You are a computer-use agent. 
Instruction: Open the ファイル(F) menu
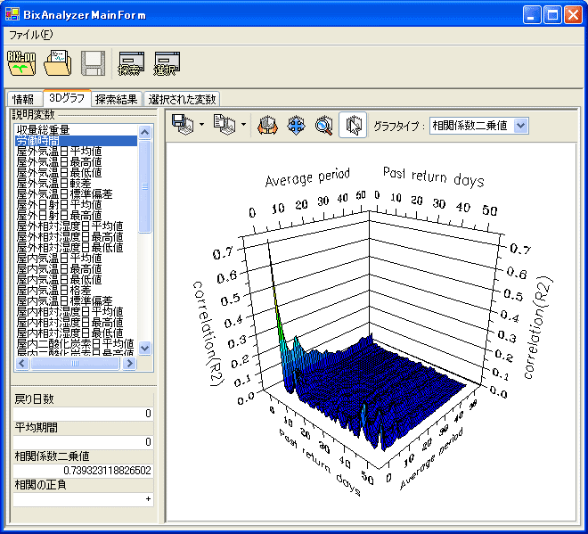tap(31, 35)
